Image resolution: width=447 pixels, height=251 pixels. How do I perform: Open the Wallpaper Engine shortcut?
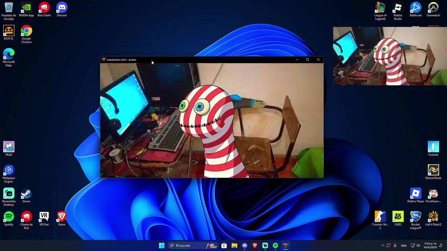(x=9, y=174)
